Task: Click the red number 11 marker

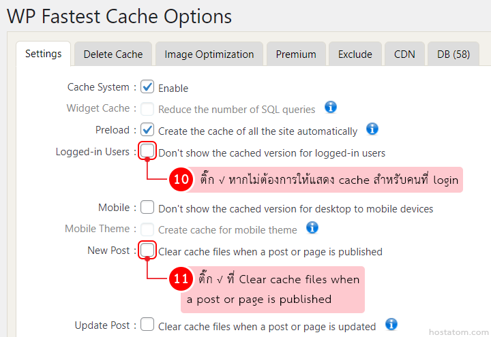Action: pos(181,279)
